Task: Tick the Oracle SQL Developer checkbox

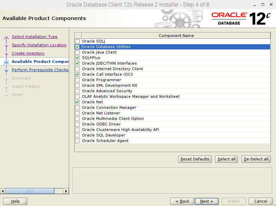Action: click(77, 135)
